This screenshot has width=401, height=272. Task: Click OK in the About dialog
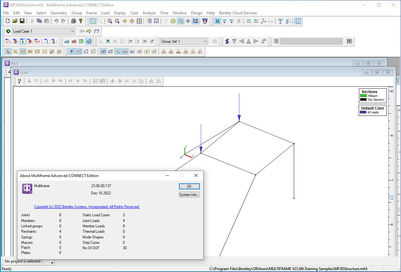tap(189, 186)
